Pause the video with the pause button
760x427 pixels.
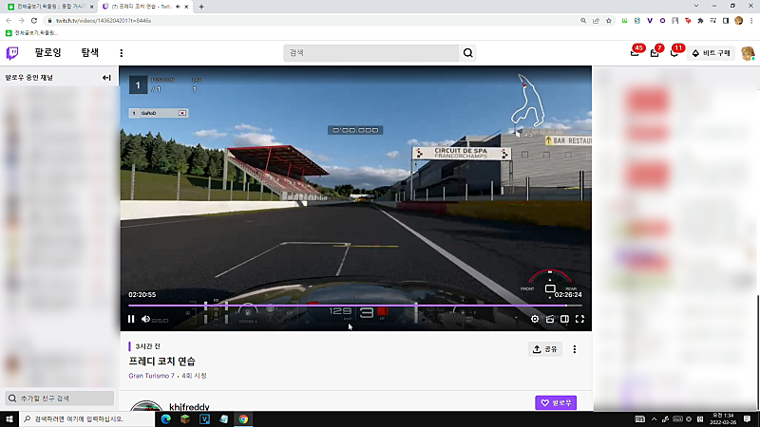131,319
